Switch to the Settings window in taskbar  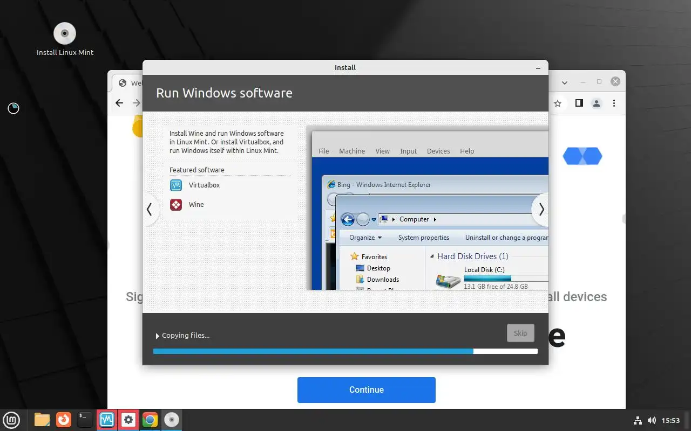(x=128, y=420)
